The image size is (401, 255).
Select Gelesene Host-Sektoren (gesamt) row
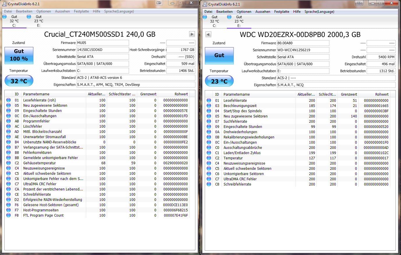97,205
